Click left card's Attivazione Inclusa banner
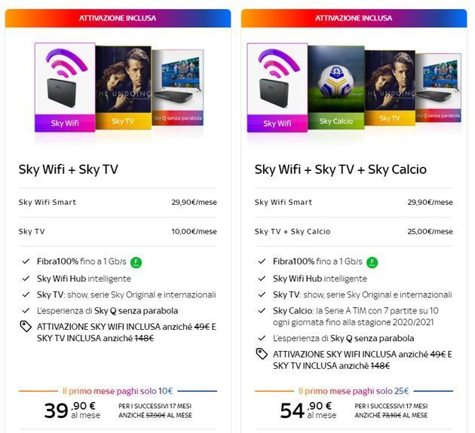 coord(118,18)
